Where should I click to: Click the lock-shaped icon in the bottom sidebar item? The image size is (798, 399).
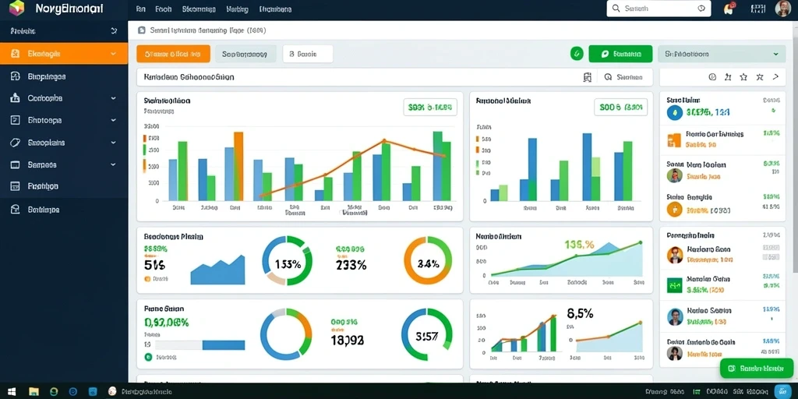pos(15,209)
